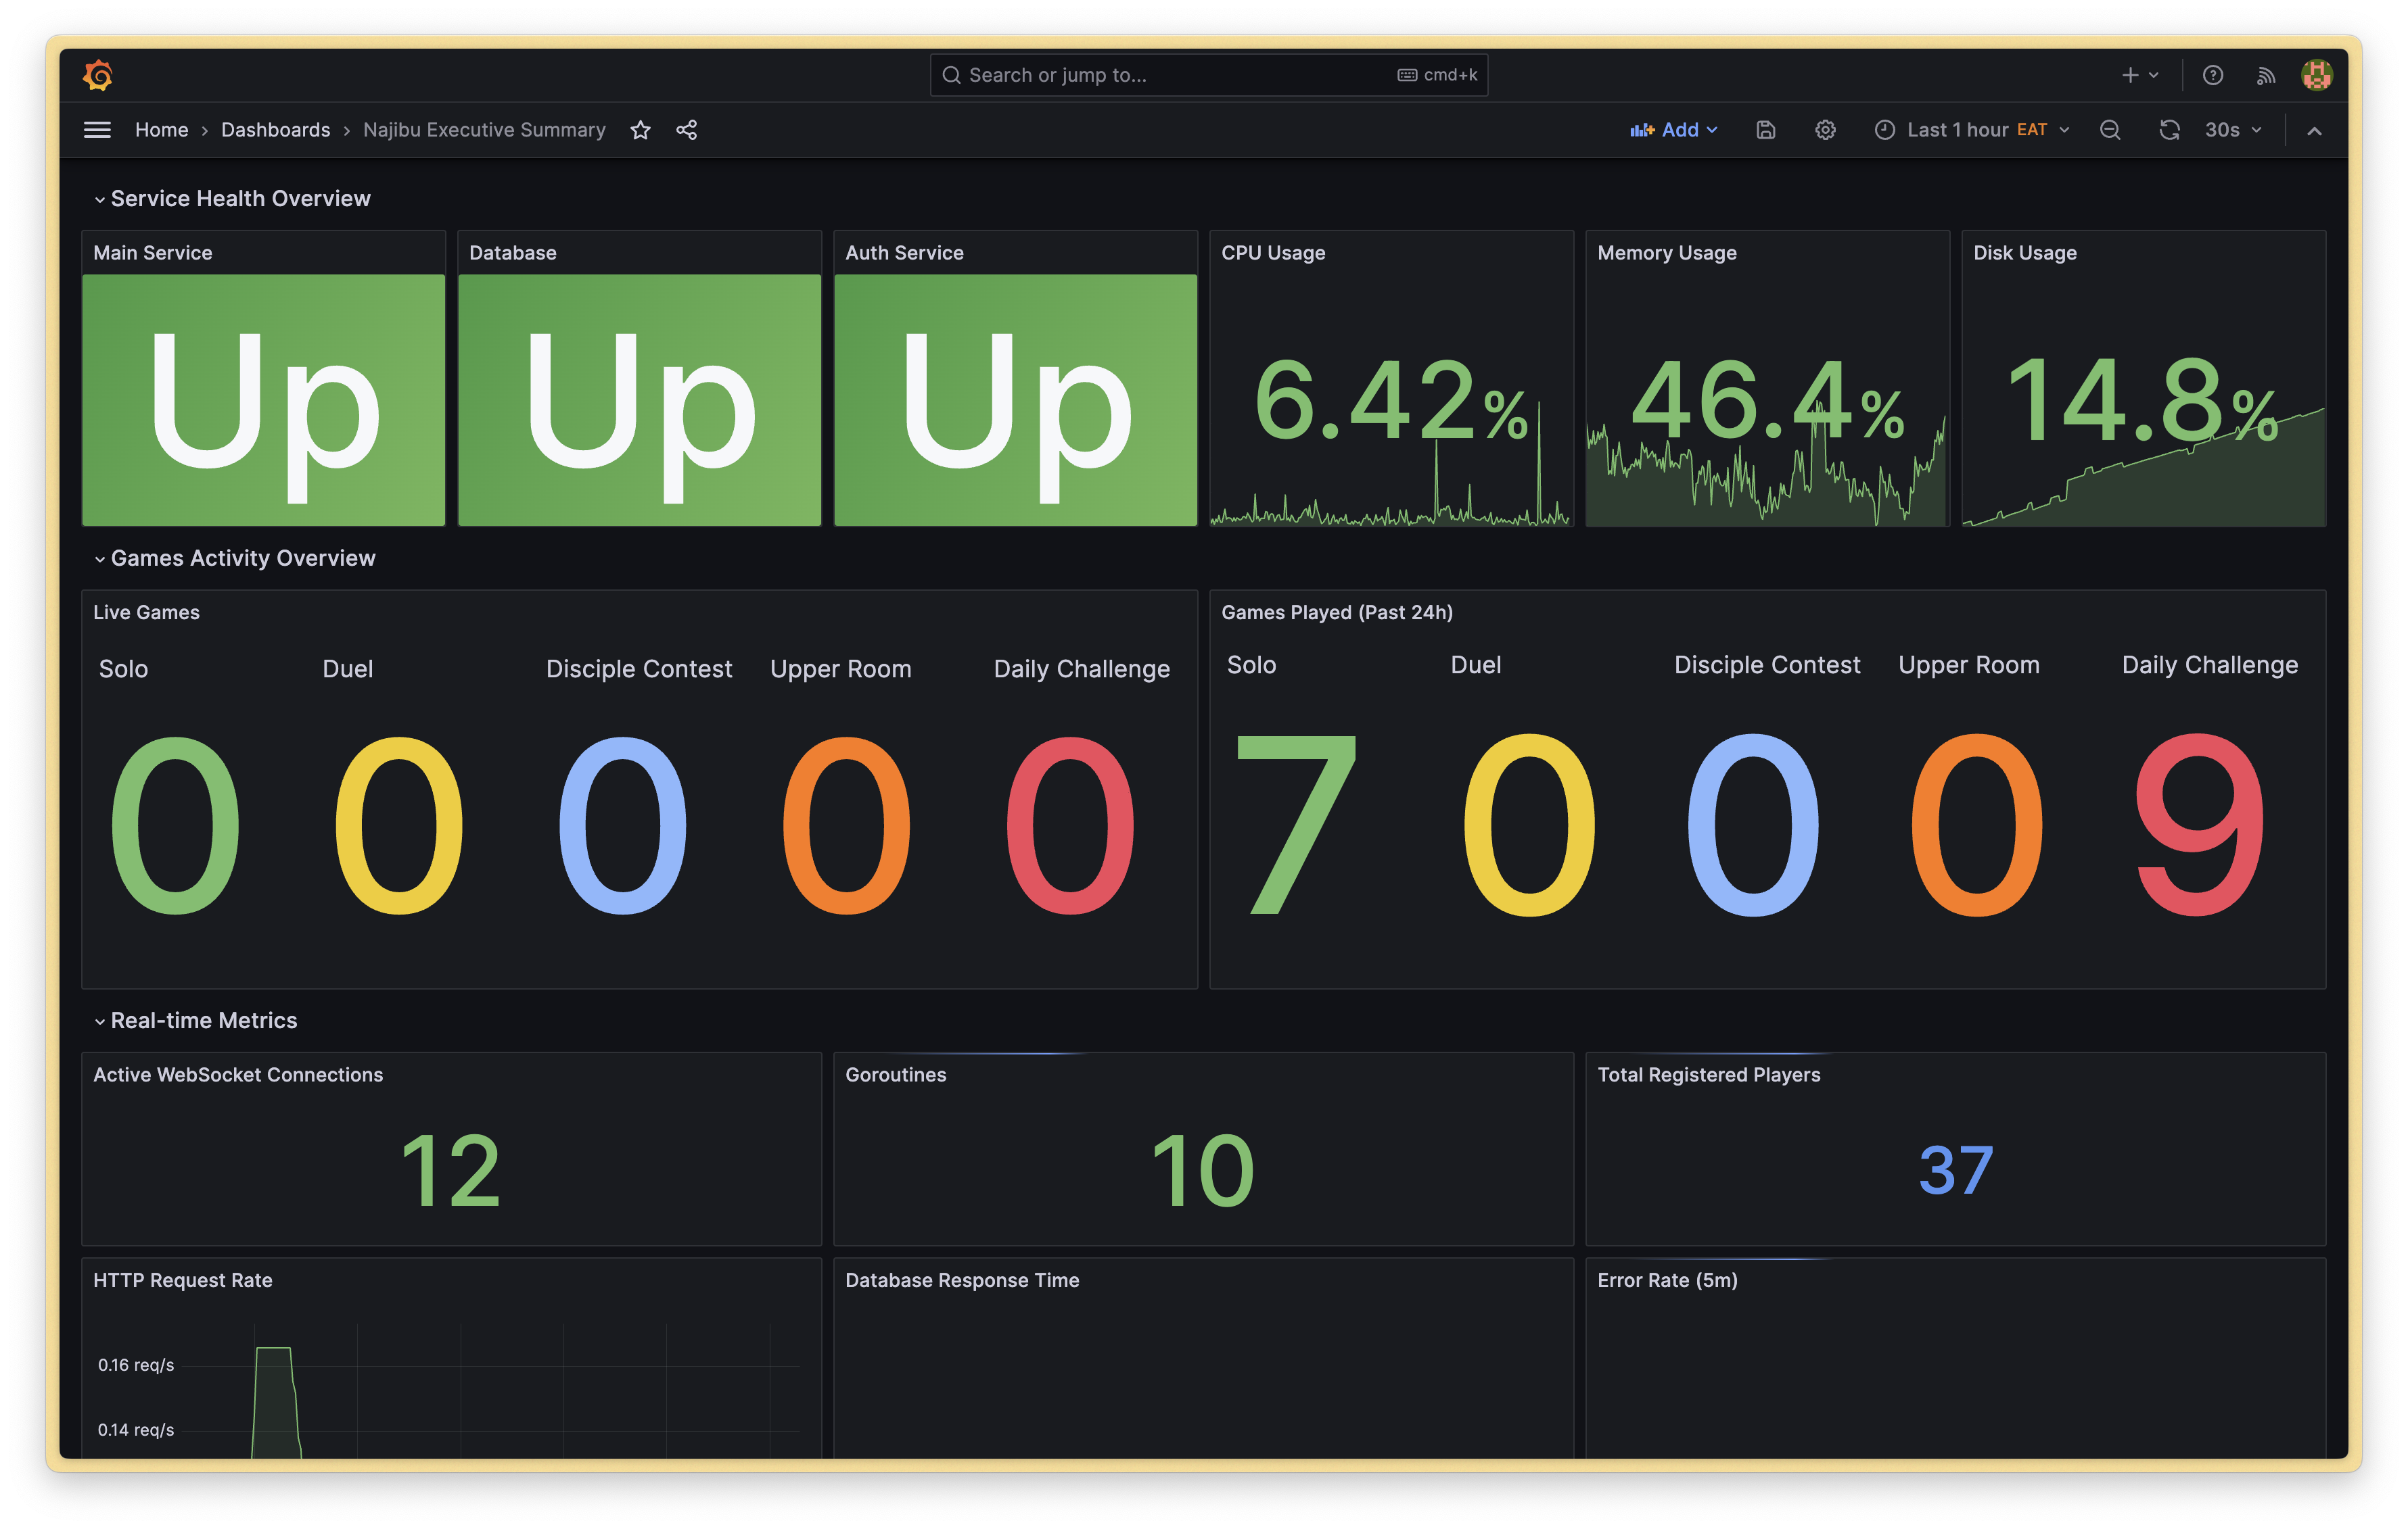Viewport: 2408px width, 1529px height.
Task: Click the Live Games Duel value 0
Action: pyautogui.click(x=398, y=825)
